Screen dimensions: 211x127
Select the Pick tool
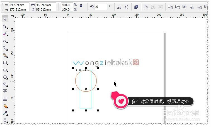tap(5, 19)
